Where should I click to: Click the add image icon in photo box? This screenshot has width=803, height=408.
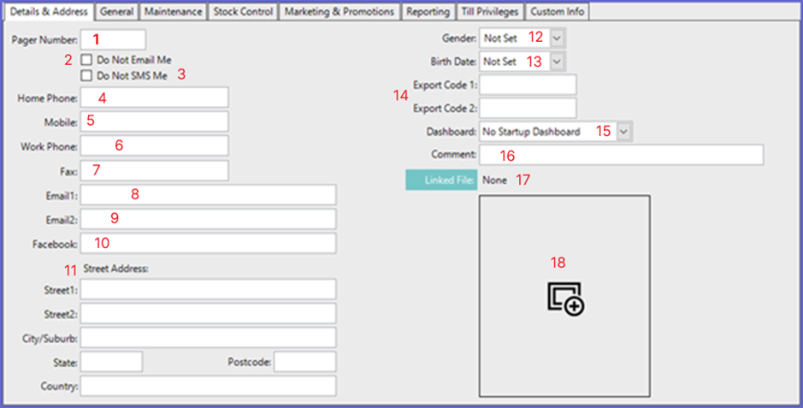tap(565, 298)
